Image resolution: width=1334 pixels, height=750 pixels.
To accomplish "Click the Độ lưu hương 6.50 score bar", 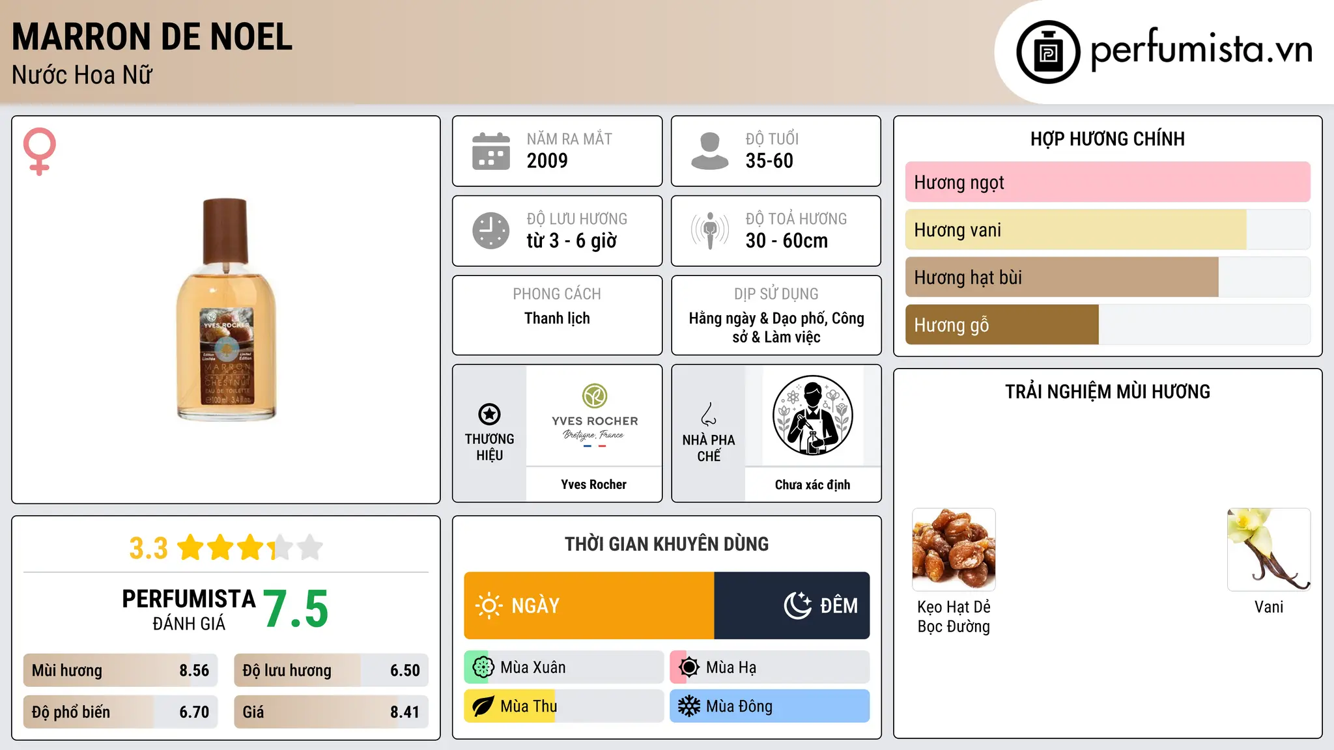I will (x=332, y=671).
